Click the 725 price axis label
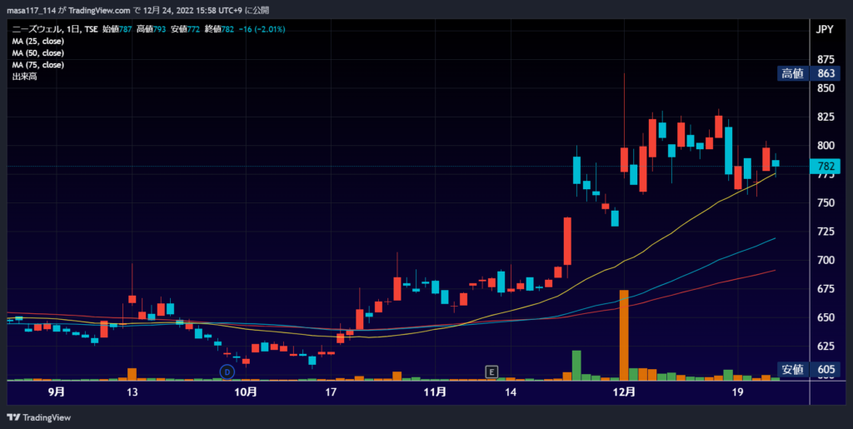The height and width of the screenshot is (429, 853). [826, 232]
